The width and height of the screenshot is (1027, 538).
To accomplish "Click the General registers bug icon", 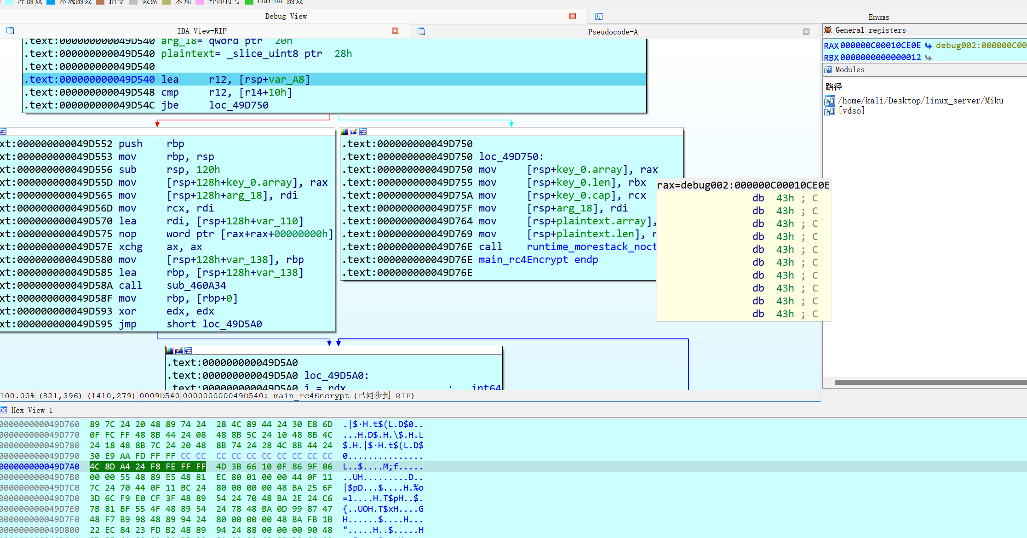I will (x=828, y=30).
